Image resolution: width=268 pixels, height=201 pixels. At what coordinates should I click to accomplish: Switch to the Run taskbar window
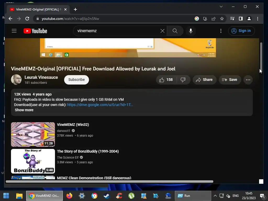(x=193, y=196)
